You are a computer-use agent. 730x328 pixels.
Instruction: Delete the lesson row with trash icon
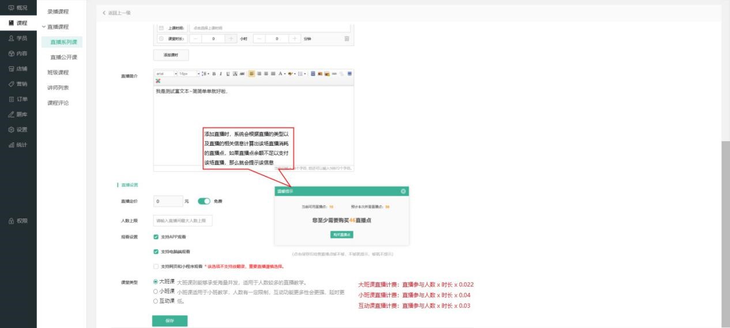(347, 39)
